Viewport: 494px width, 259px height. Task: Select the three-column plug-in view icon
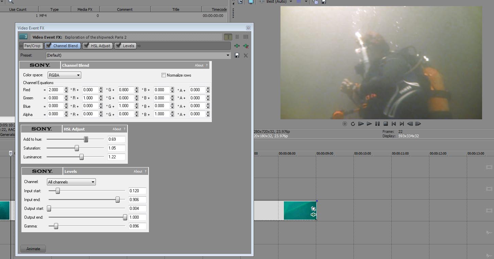tap(246, 37)
